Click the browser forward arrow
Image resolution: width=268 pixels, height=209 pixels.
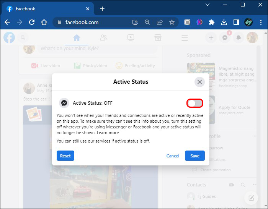coord(20,22)
